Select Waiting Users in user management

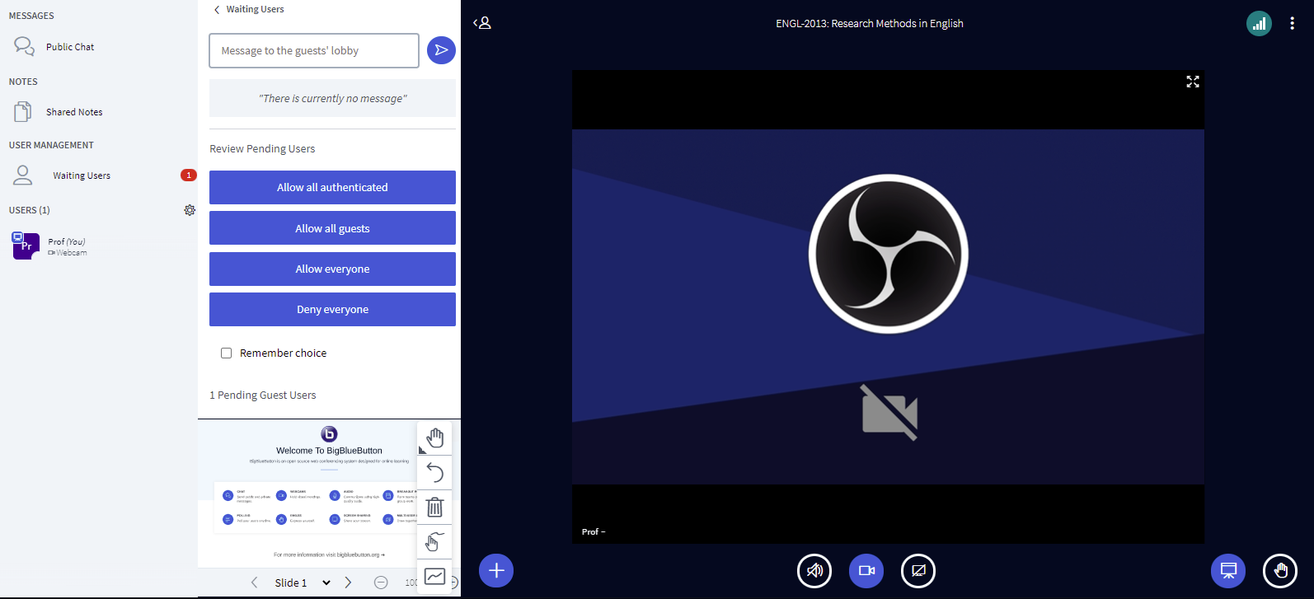pyautogui.click(x=82, y=175)
